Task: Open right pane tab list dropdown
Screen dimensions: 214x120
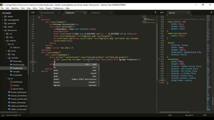Action: 211,13
